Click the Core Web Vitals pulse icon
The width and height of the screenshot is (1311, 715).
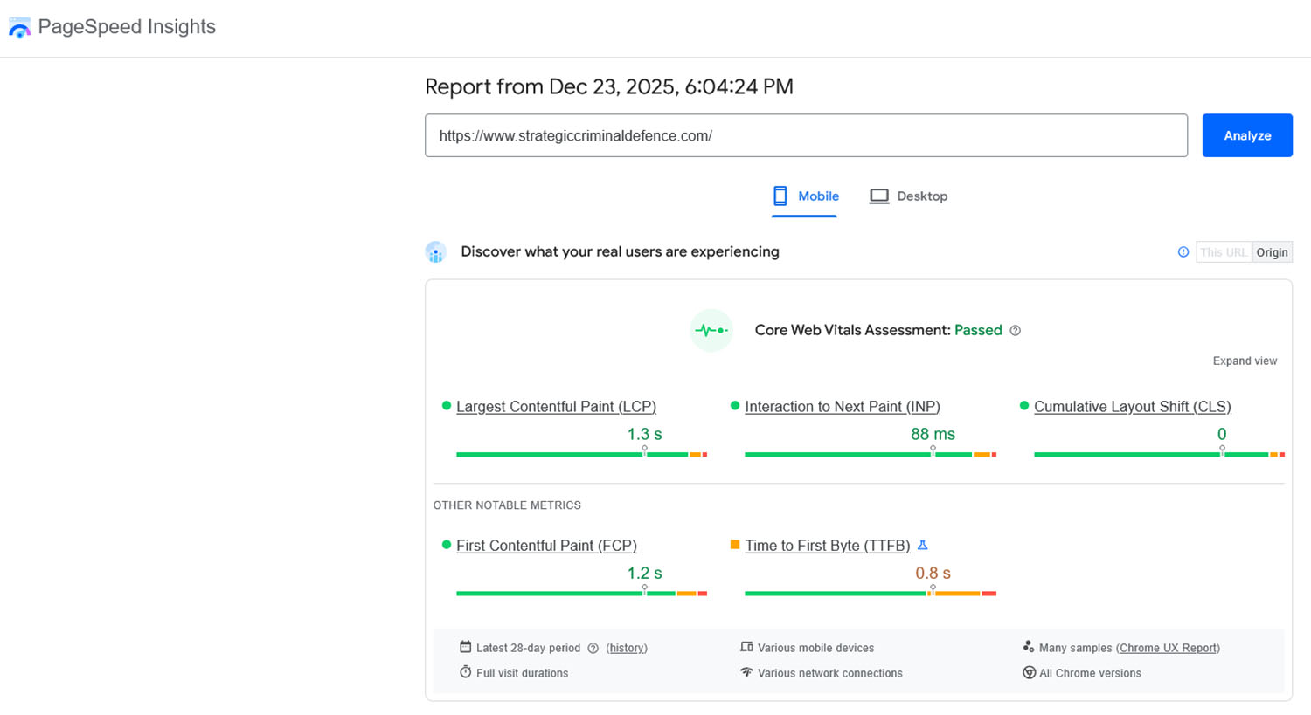coord(711,330)
